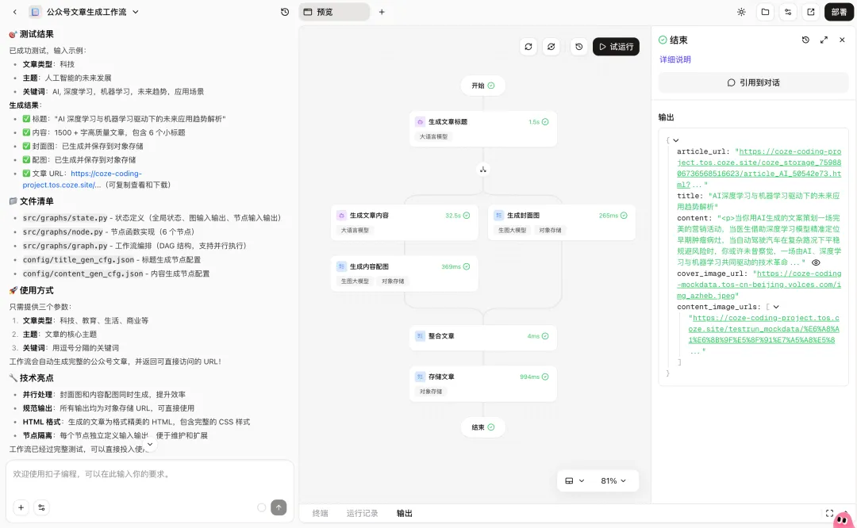Add attachment with the plus button

click(21, 508)
